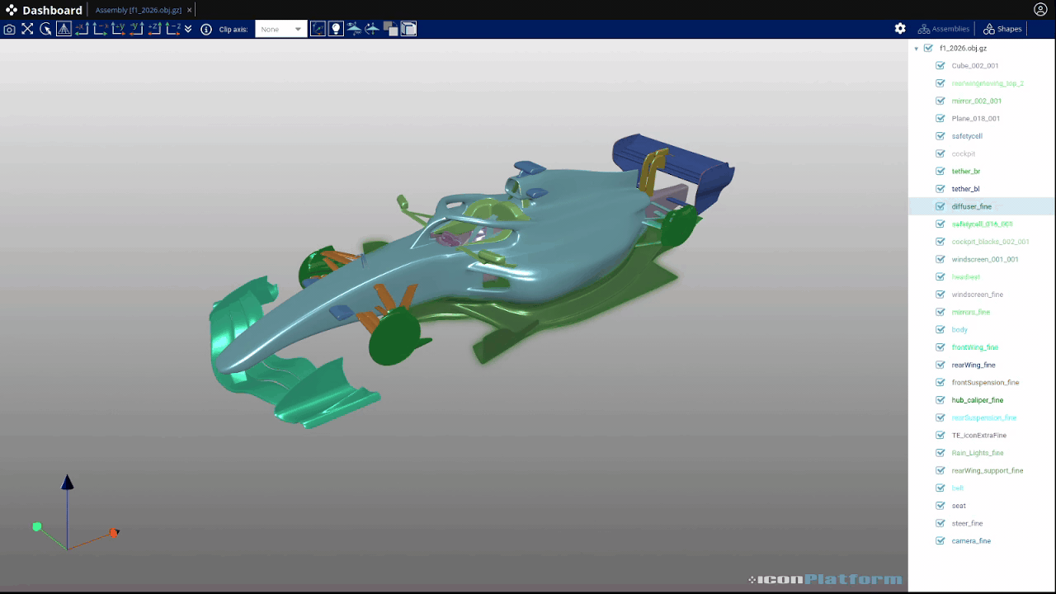This screenshot has height=594, width=1056.
Task: Open the settings gear icon
Action: tap(900, 29)
